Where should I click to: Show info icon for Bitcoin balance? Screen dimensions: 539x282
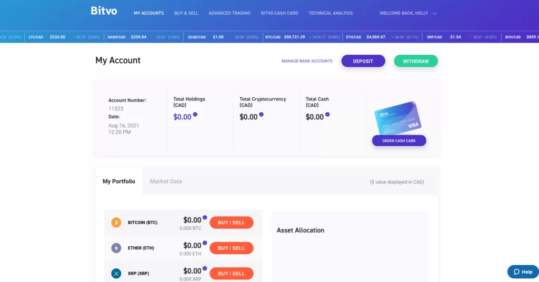[205, 217]
